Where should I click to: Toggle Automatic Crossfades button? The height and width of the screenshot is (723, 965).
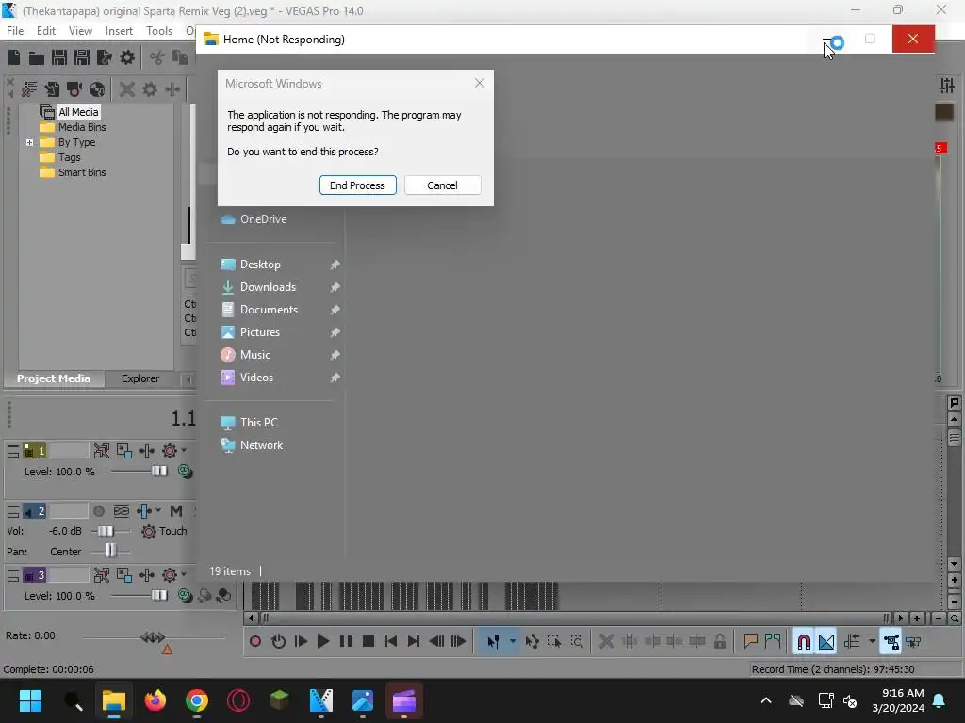coord(826,641)
